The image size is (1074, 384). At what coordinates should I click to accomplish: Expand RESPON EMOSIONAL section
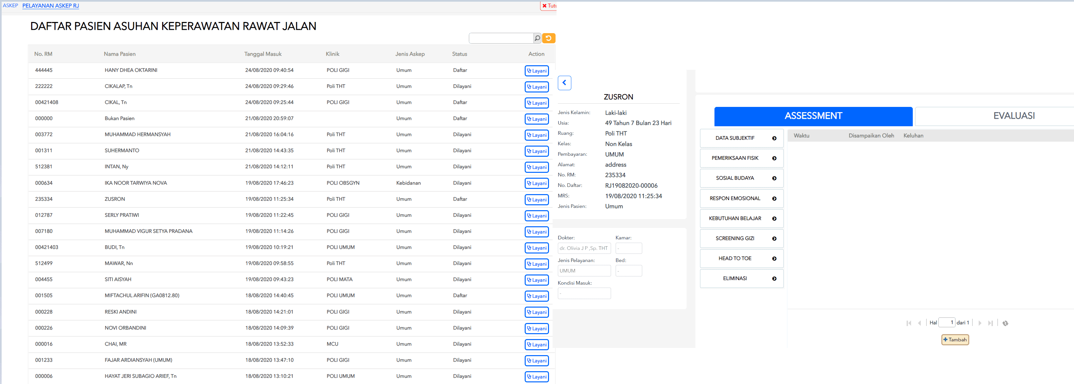pos(741,199)
